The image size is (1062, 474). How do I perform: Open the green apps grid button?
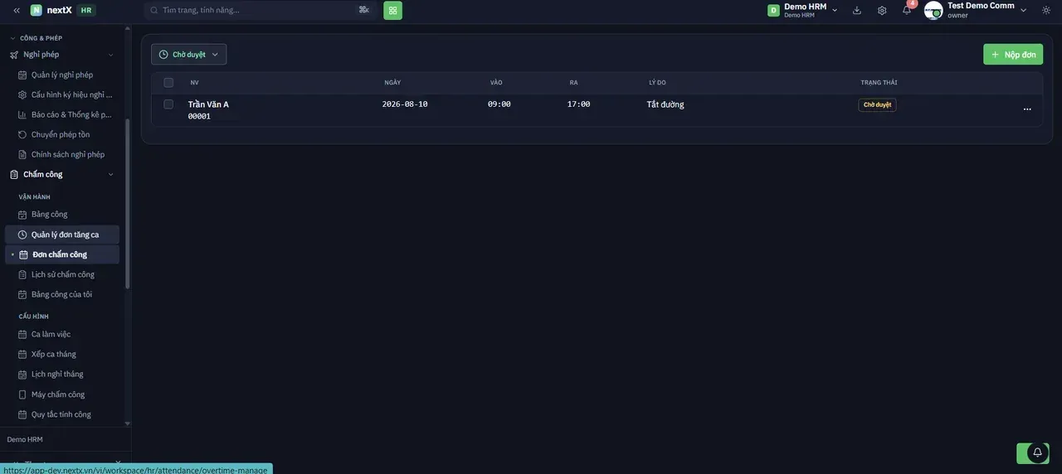(x=392, y=10)
